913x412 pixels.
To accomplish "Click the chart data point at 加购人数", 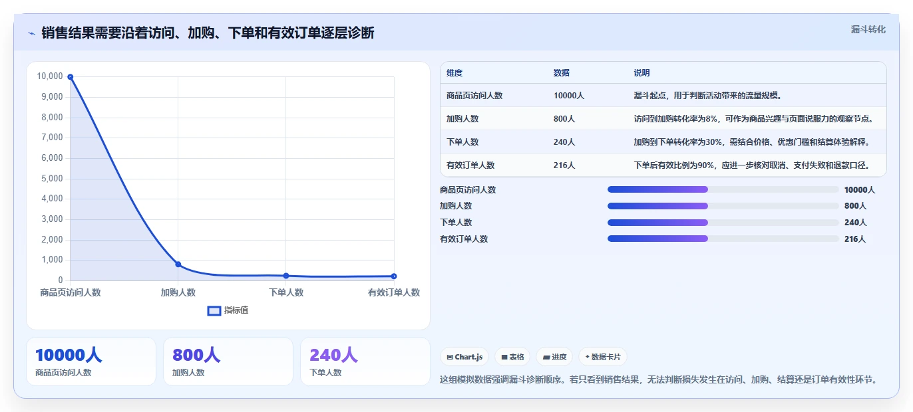I will 178,264.
